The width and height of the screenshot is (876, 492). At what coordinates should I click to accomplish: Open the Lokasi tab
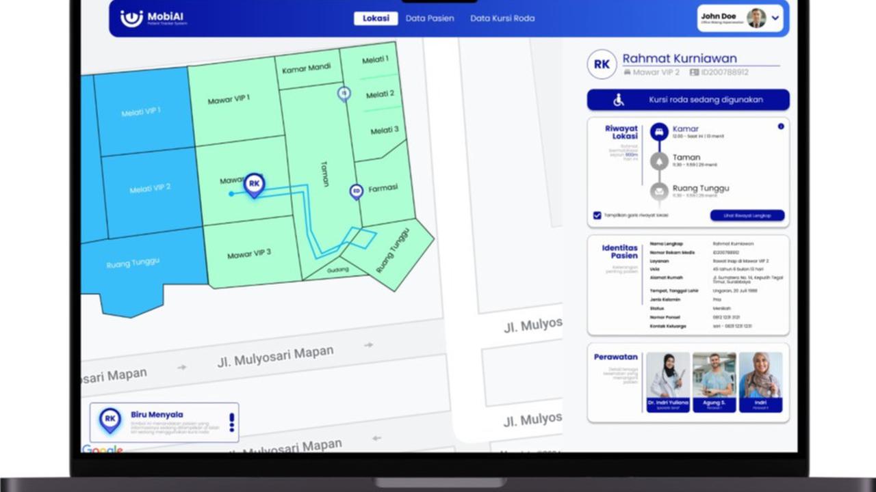coord(376,18)
